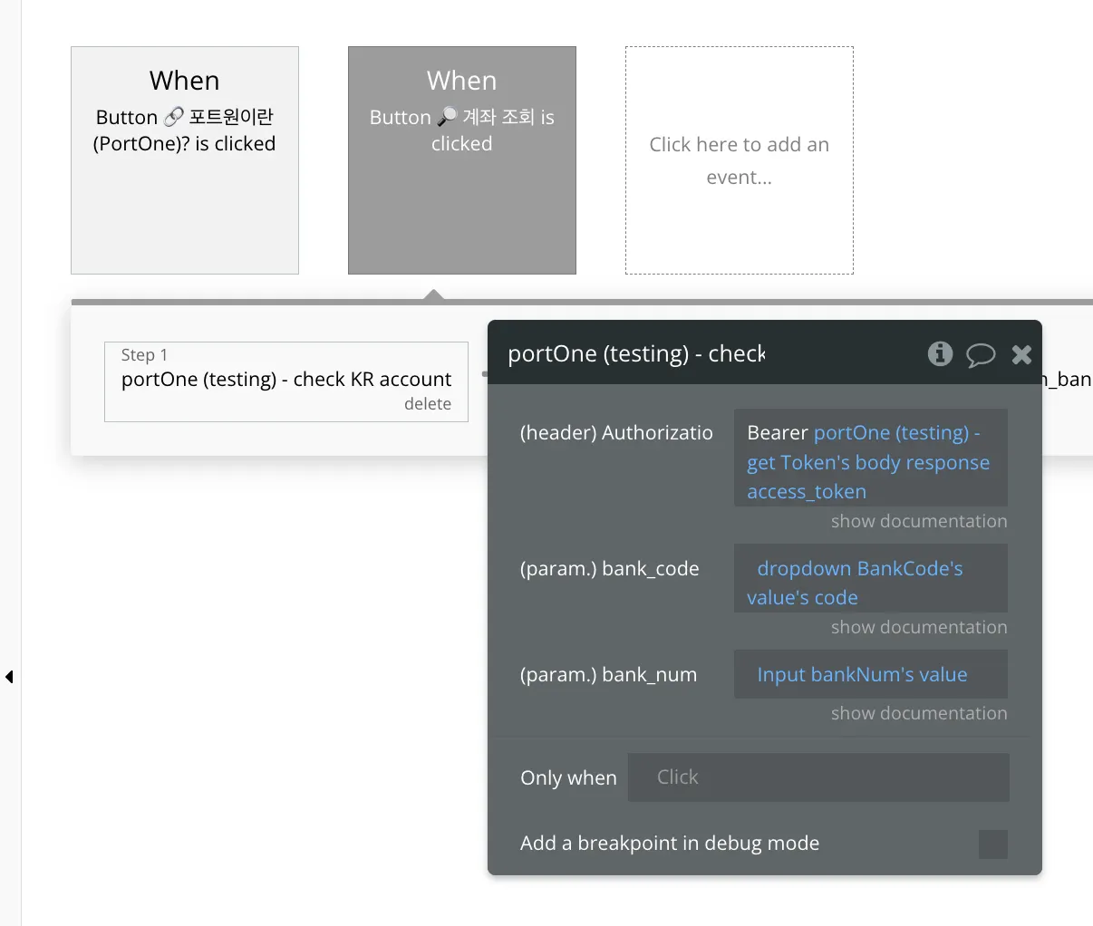Enable the debug mode breakpoint checkbox
The image size is (1093, 926).
pyautogui.click(x=992, y=844)
